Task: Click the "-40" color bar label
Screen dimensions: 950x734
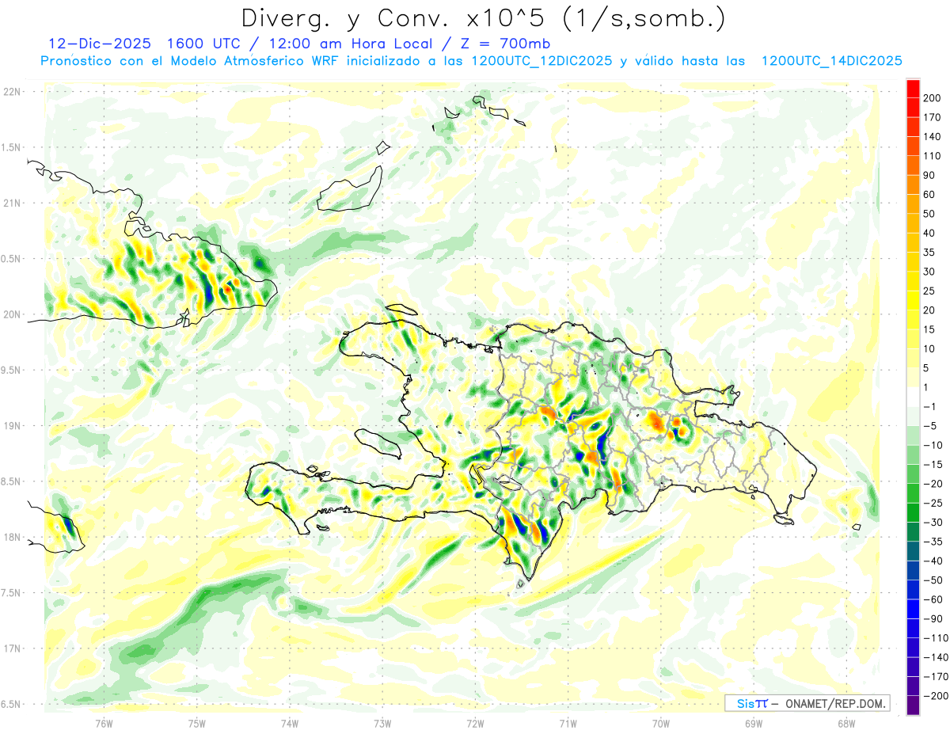Action: pyautogui.click(x=935, y=561)
